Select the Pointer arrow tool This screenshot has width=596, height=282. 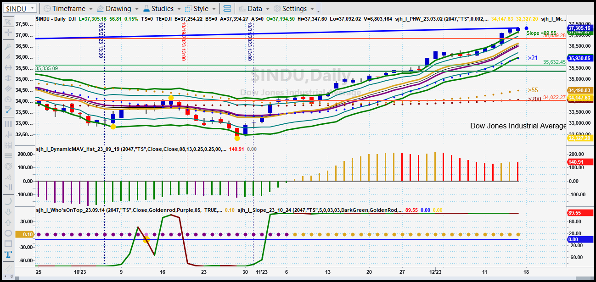click(x=8, y=22)
